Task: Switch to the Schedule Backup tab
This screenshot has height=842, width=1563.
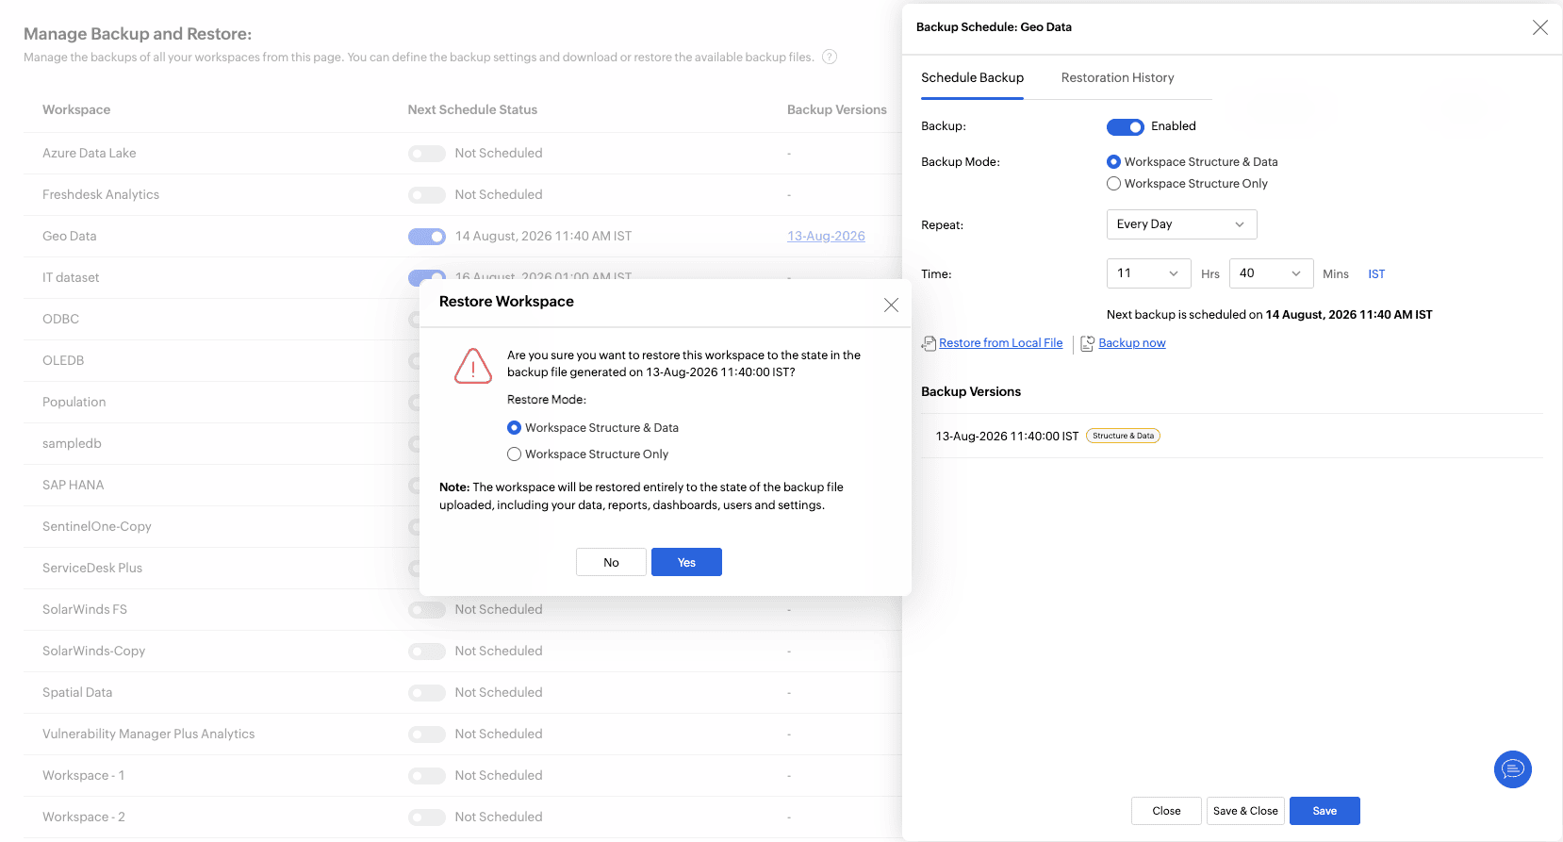Action: coord(972,77)
